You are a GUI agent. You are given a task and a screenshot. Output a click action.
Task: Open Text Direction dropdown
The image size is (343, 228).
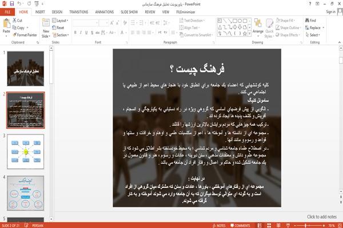[x=192, y=21]
